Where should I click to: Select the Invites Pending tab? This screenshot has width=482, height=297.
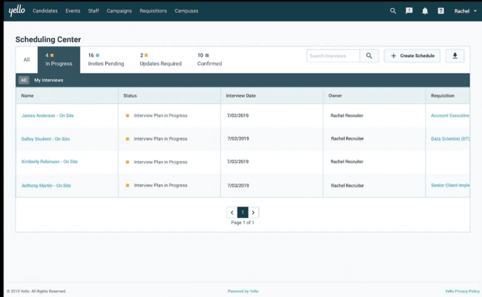106,60
